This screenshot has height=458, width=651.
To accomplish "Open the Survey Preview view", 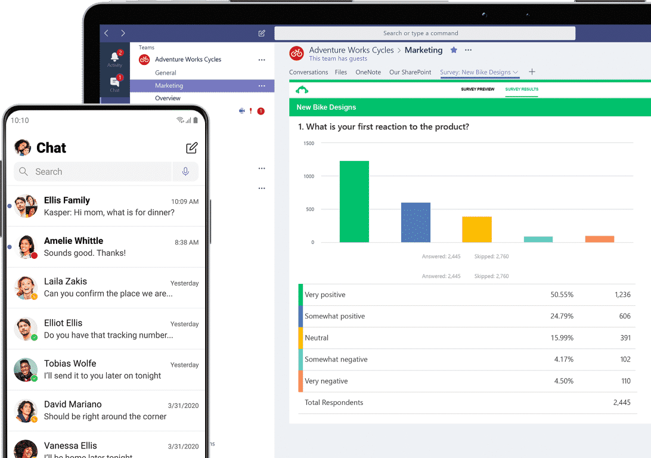I will coord(478,89).
